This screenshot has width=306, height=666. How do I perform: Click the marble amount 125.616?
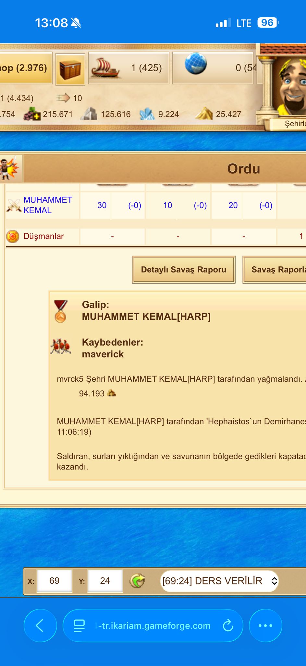click(116, 114)
